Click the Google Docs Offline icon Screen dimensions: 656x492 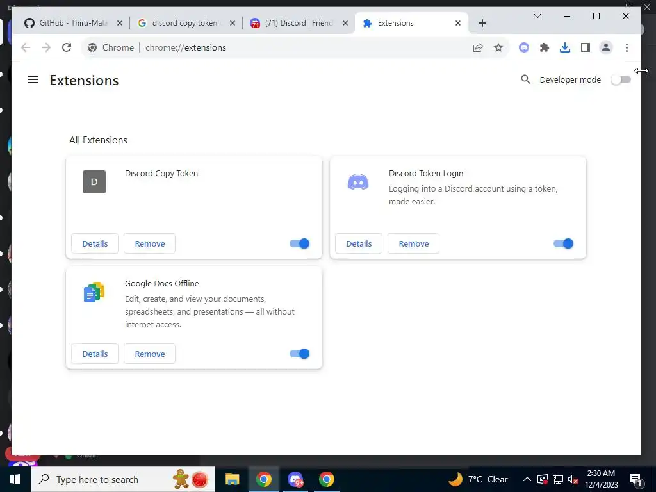(94, 292)
